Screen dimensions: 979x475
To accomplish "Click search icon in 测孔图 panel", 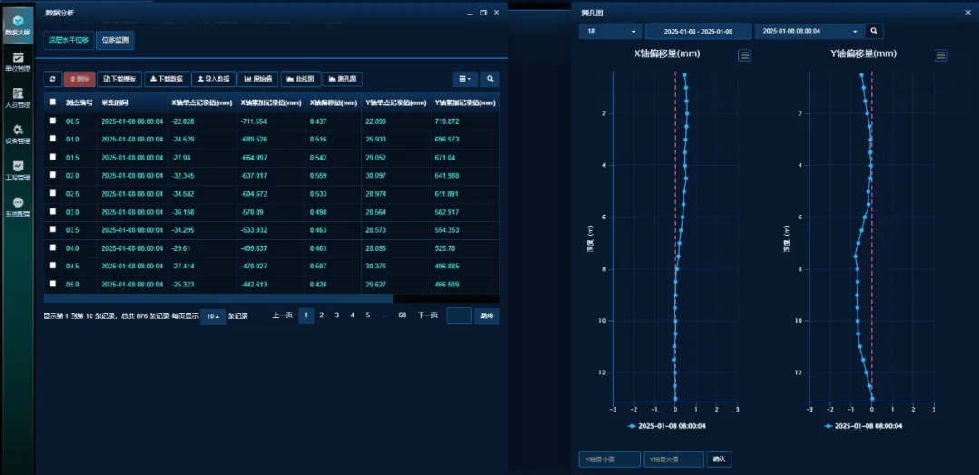I will pos(874,31).
